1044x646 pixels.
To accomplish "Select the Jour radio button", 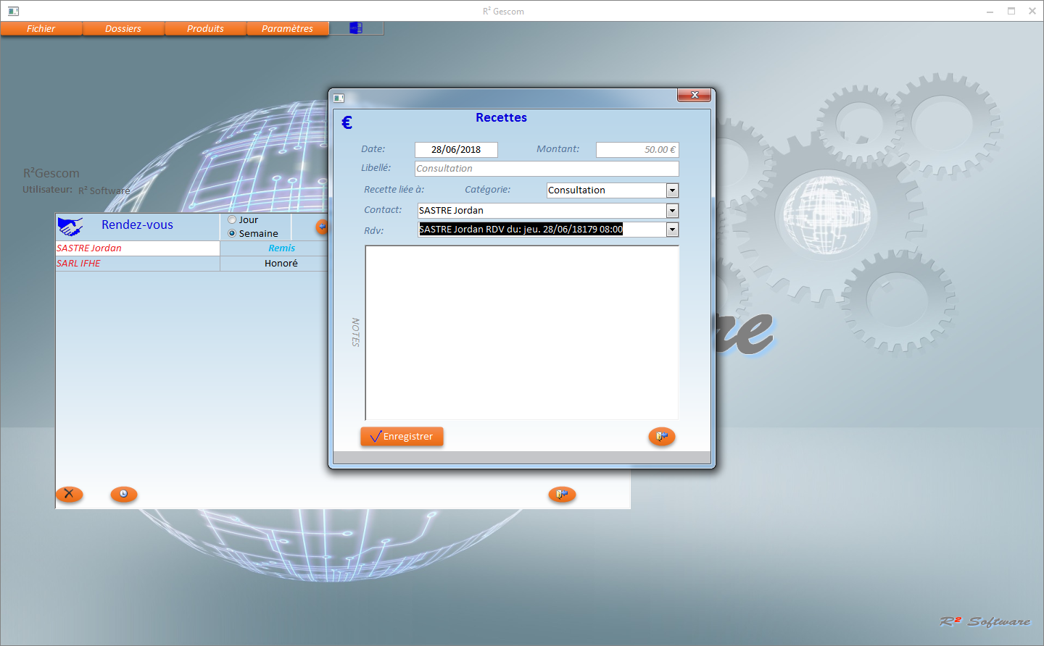I will point(232,219).
